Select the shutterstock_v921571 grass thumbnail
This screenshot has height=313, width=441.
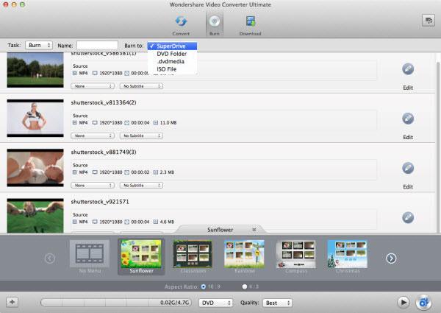35,216
